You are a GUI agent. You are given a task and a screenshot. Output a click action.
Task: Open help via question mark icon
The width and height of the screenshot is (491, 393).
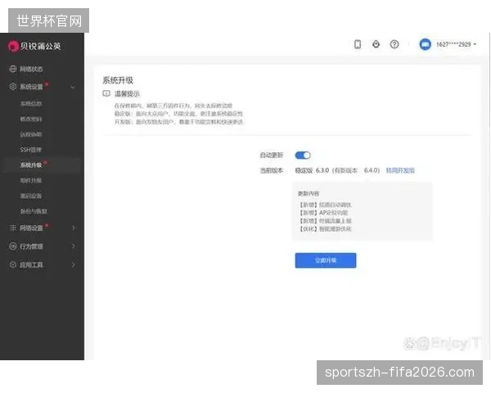[394, 44]
